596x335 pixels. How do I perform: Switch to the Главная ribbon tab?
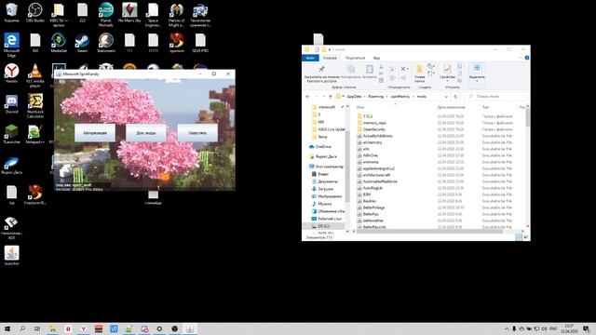[330, 58]
